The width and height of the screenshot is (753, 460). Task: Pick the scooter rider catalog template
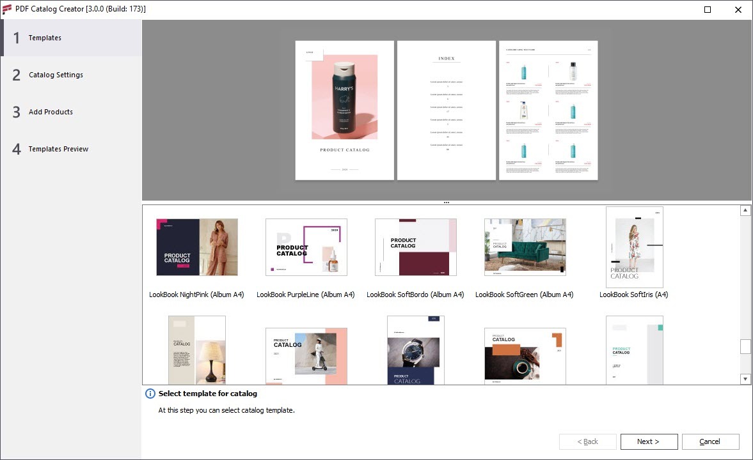(x=306, y=356)
